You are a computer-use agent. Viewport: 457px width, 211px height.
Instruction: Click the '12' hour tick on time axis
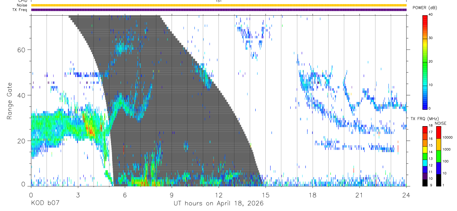[218, 195]
